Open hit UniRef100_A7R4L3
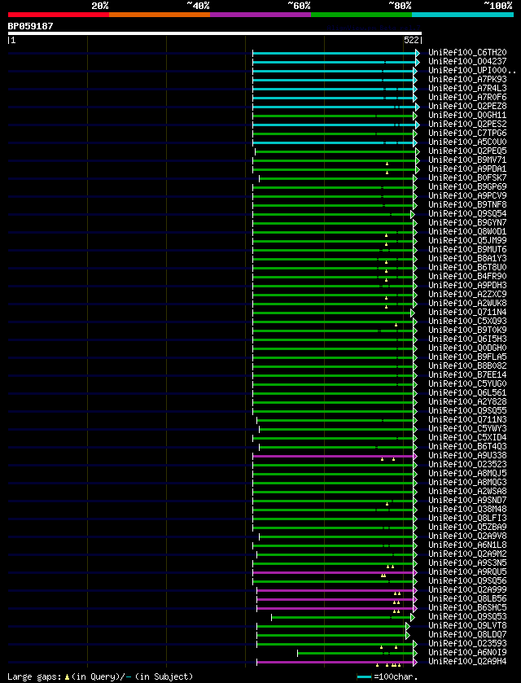The image size is (521, 683). pos(467,89)
